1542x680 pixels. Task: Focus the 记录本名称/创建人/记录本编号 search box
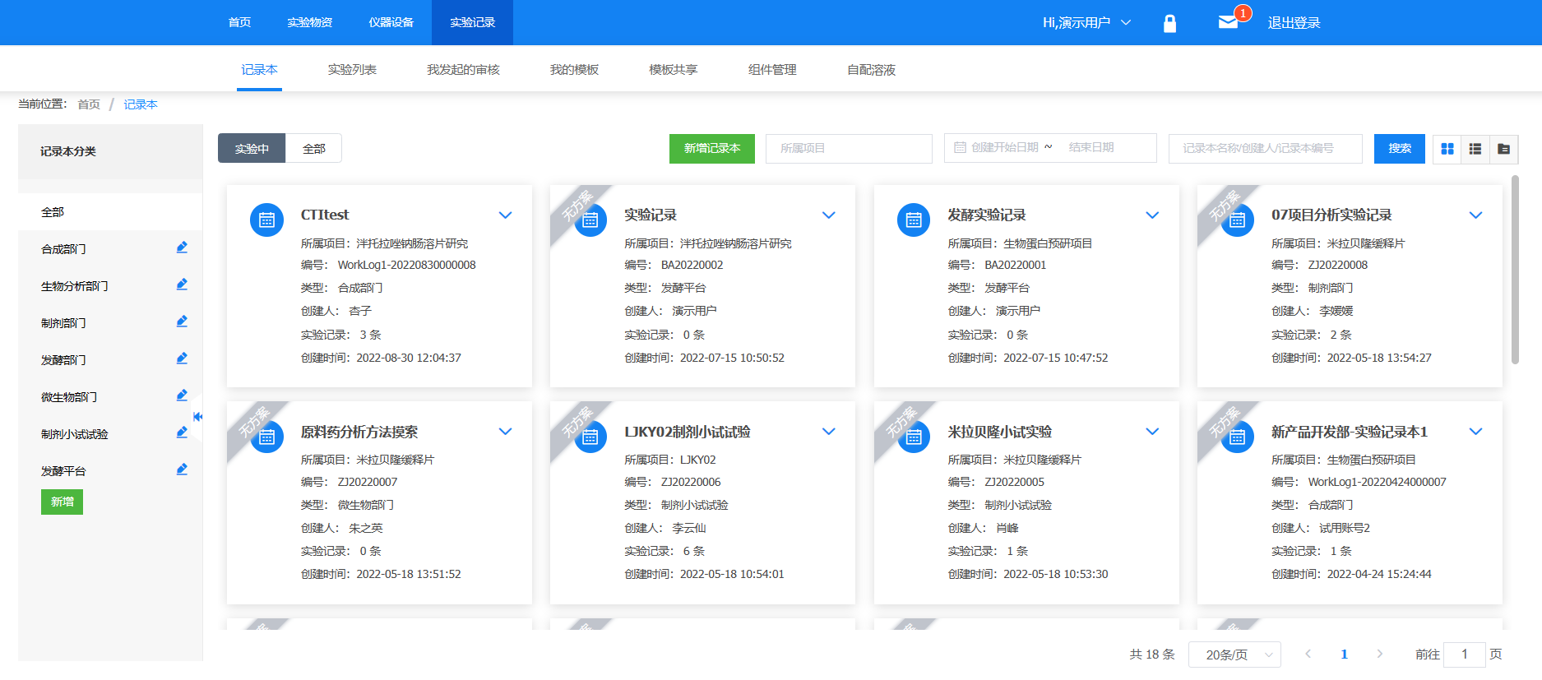click(x=1266, y=149)
